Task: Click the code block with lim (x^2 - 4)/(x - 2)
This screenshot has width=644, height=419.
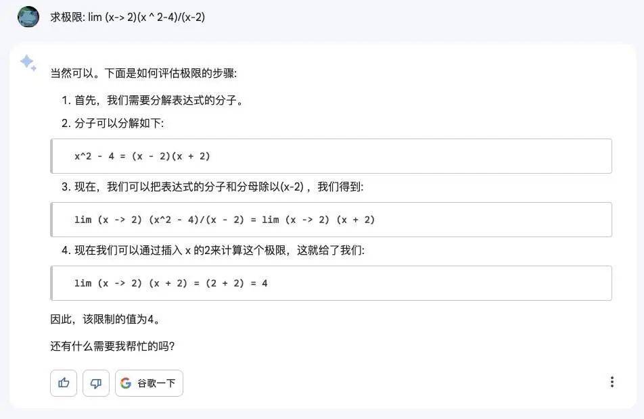Action: (x=331, y=220)
